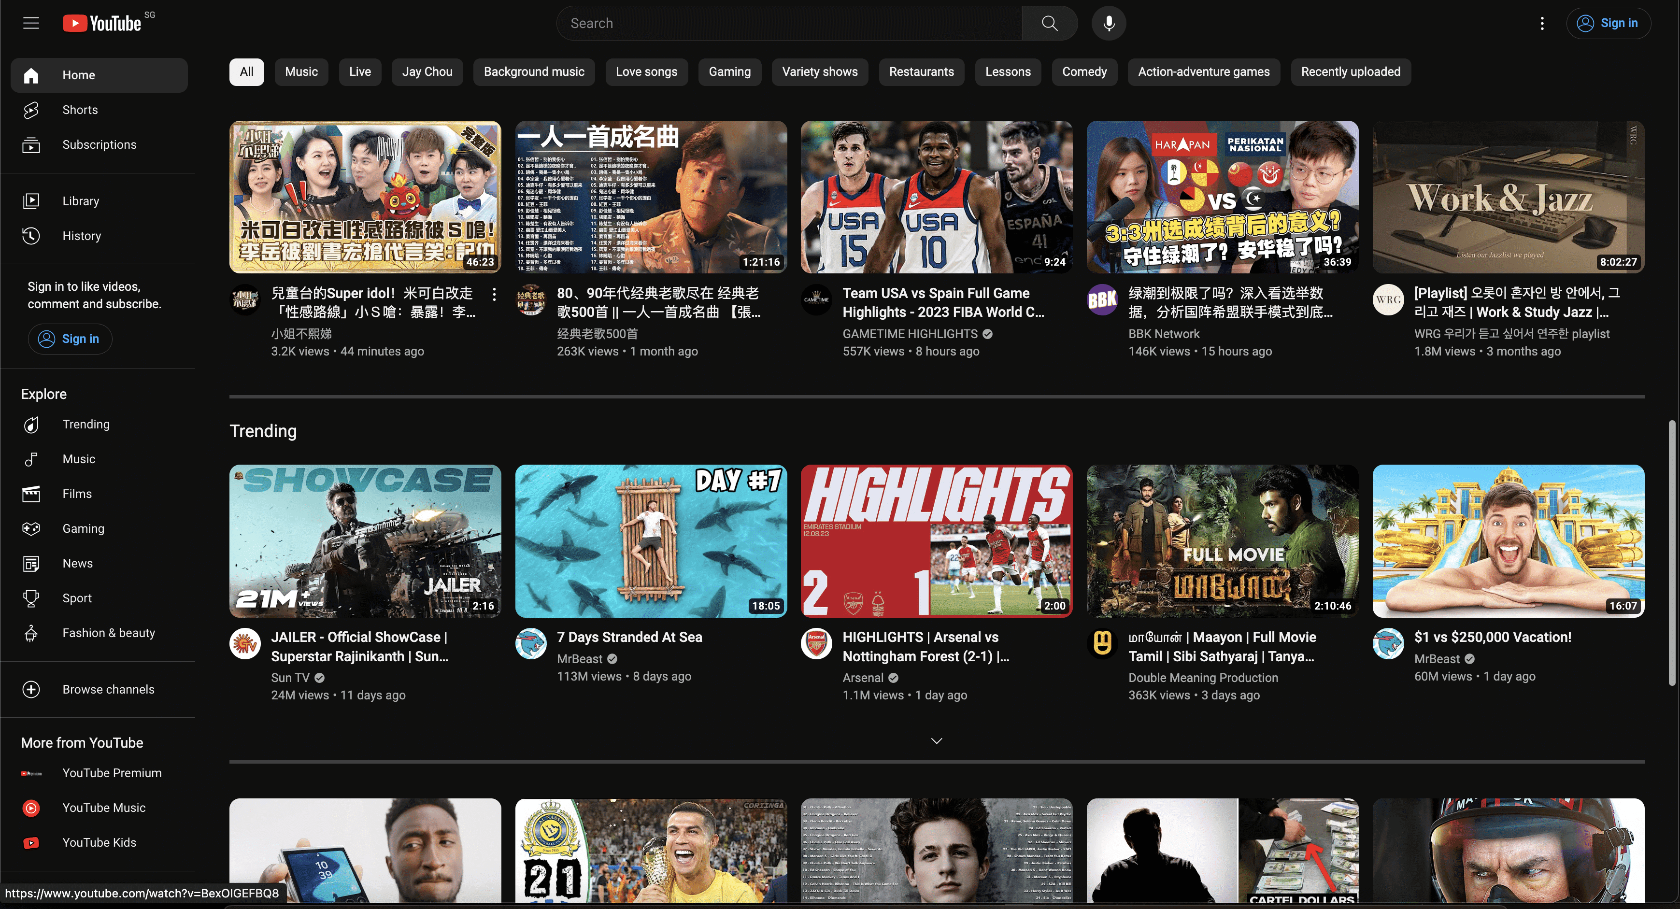Select the Jay Chou filter chip
The width and height of the screenshot is (1680, 909).
pyautogui.click(x=427, y=72)
